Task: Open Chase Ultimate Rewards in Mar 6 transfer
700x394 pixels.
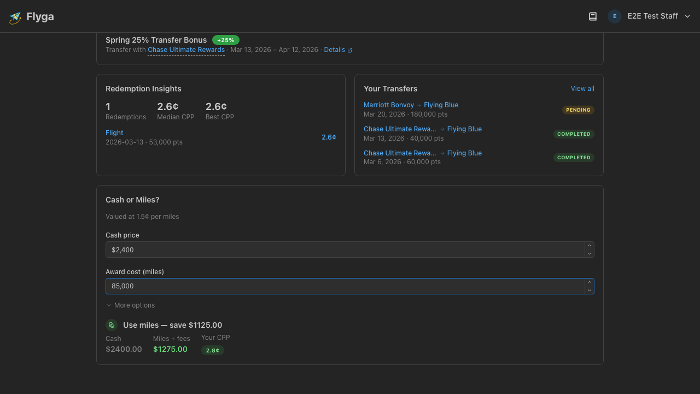Action: coord(400,153)
